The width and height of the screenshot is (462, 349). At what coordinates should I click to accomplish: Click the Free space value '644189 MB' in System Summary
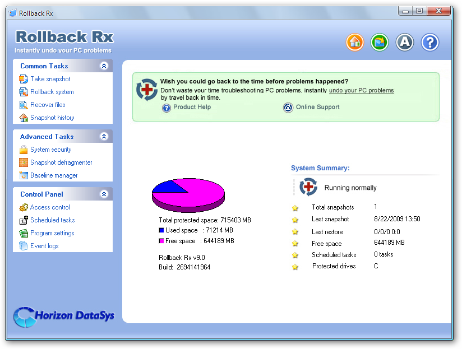pos(389,243)
